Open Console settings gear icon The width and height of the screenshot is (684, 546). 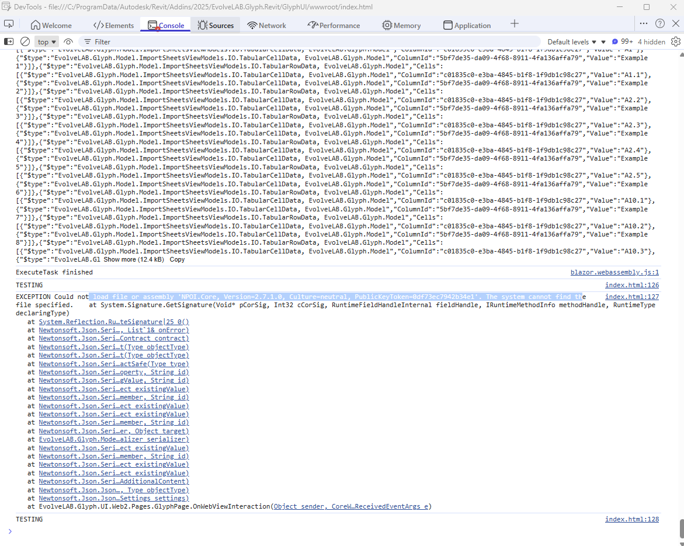(676, 41)
